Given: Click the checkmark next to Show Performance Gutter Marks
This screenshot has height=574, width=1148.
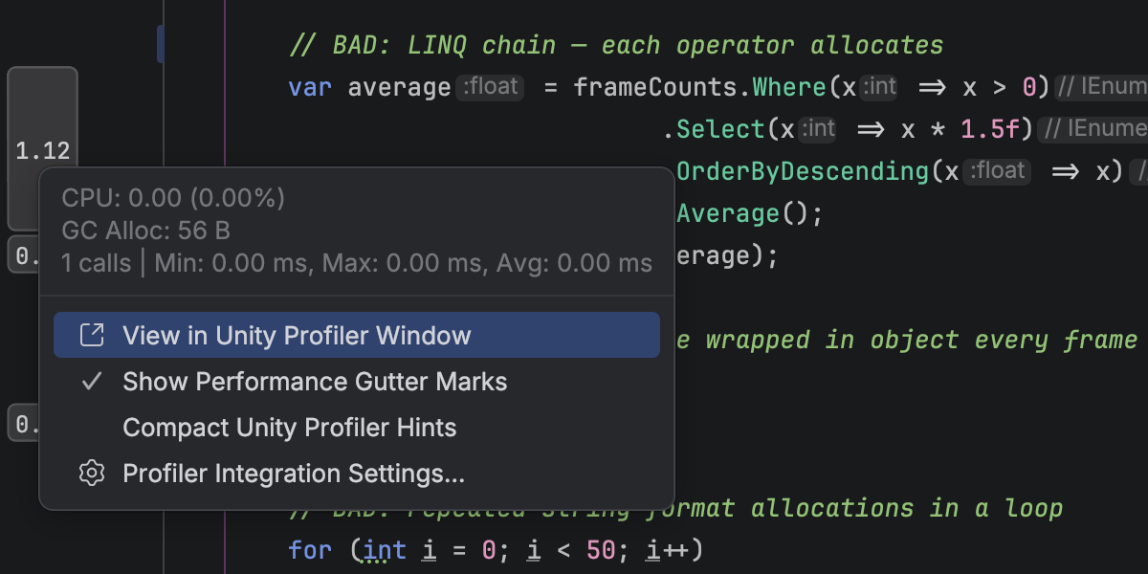Looking at the screenshot, I should pos(92,382).
